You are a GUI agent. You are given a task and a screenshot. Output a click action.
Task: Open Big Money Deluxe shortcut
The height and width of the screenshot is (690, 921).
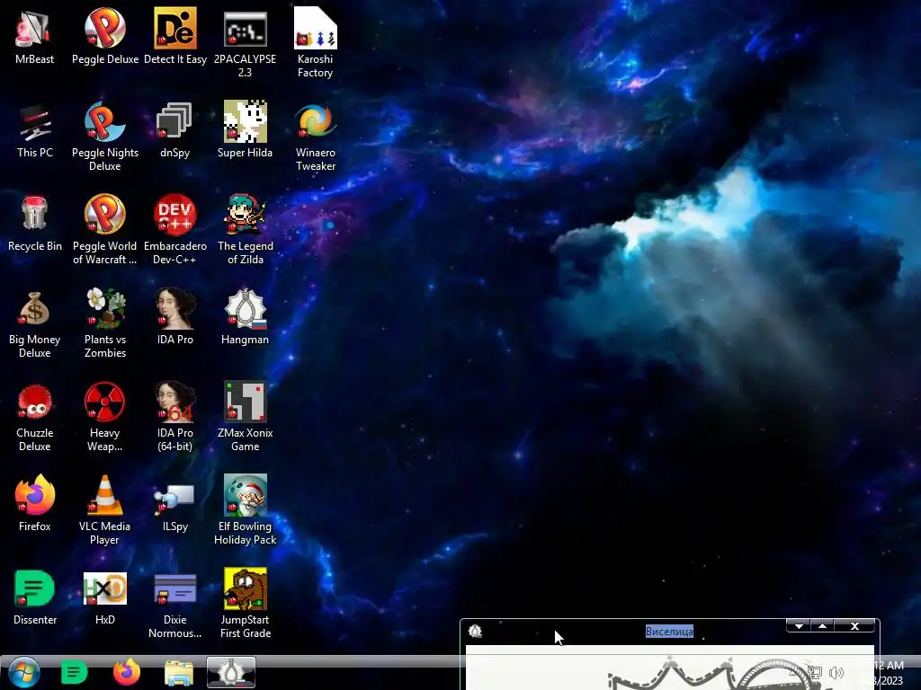[x=35, y=323]
